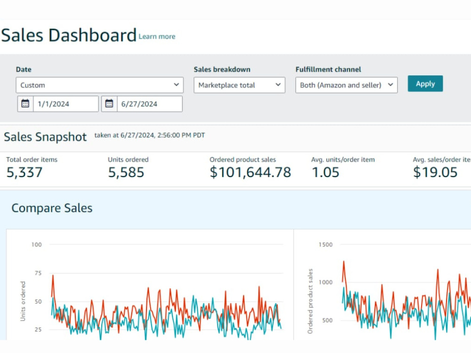
Task: Click the end date field 6/27/2024
Action: pyautogui.click(x=150, y=104)
